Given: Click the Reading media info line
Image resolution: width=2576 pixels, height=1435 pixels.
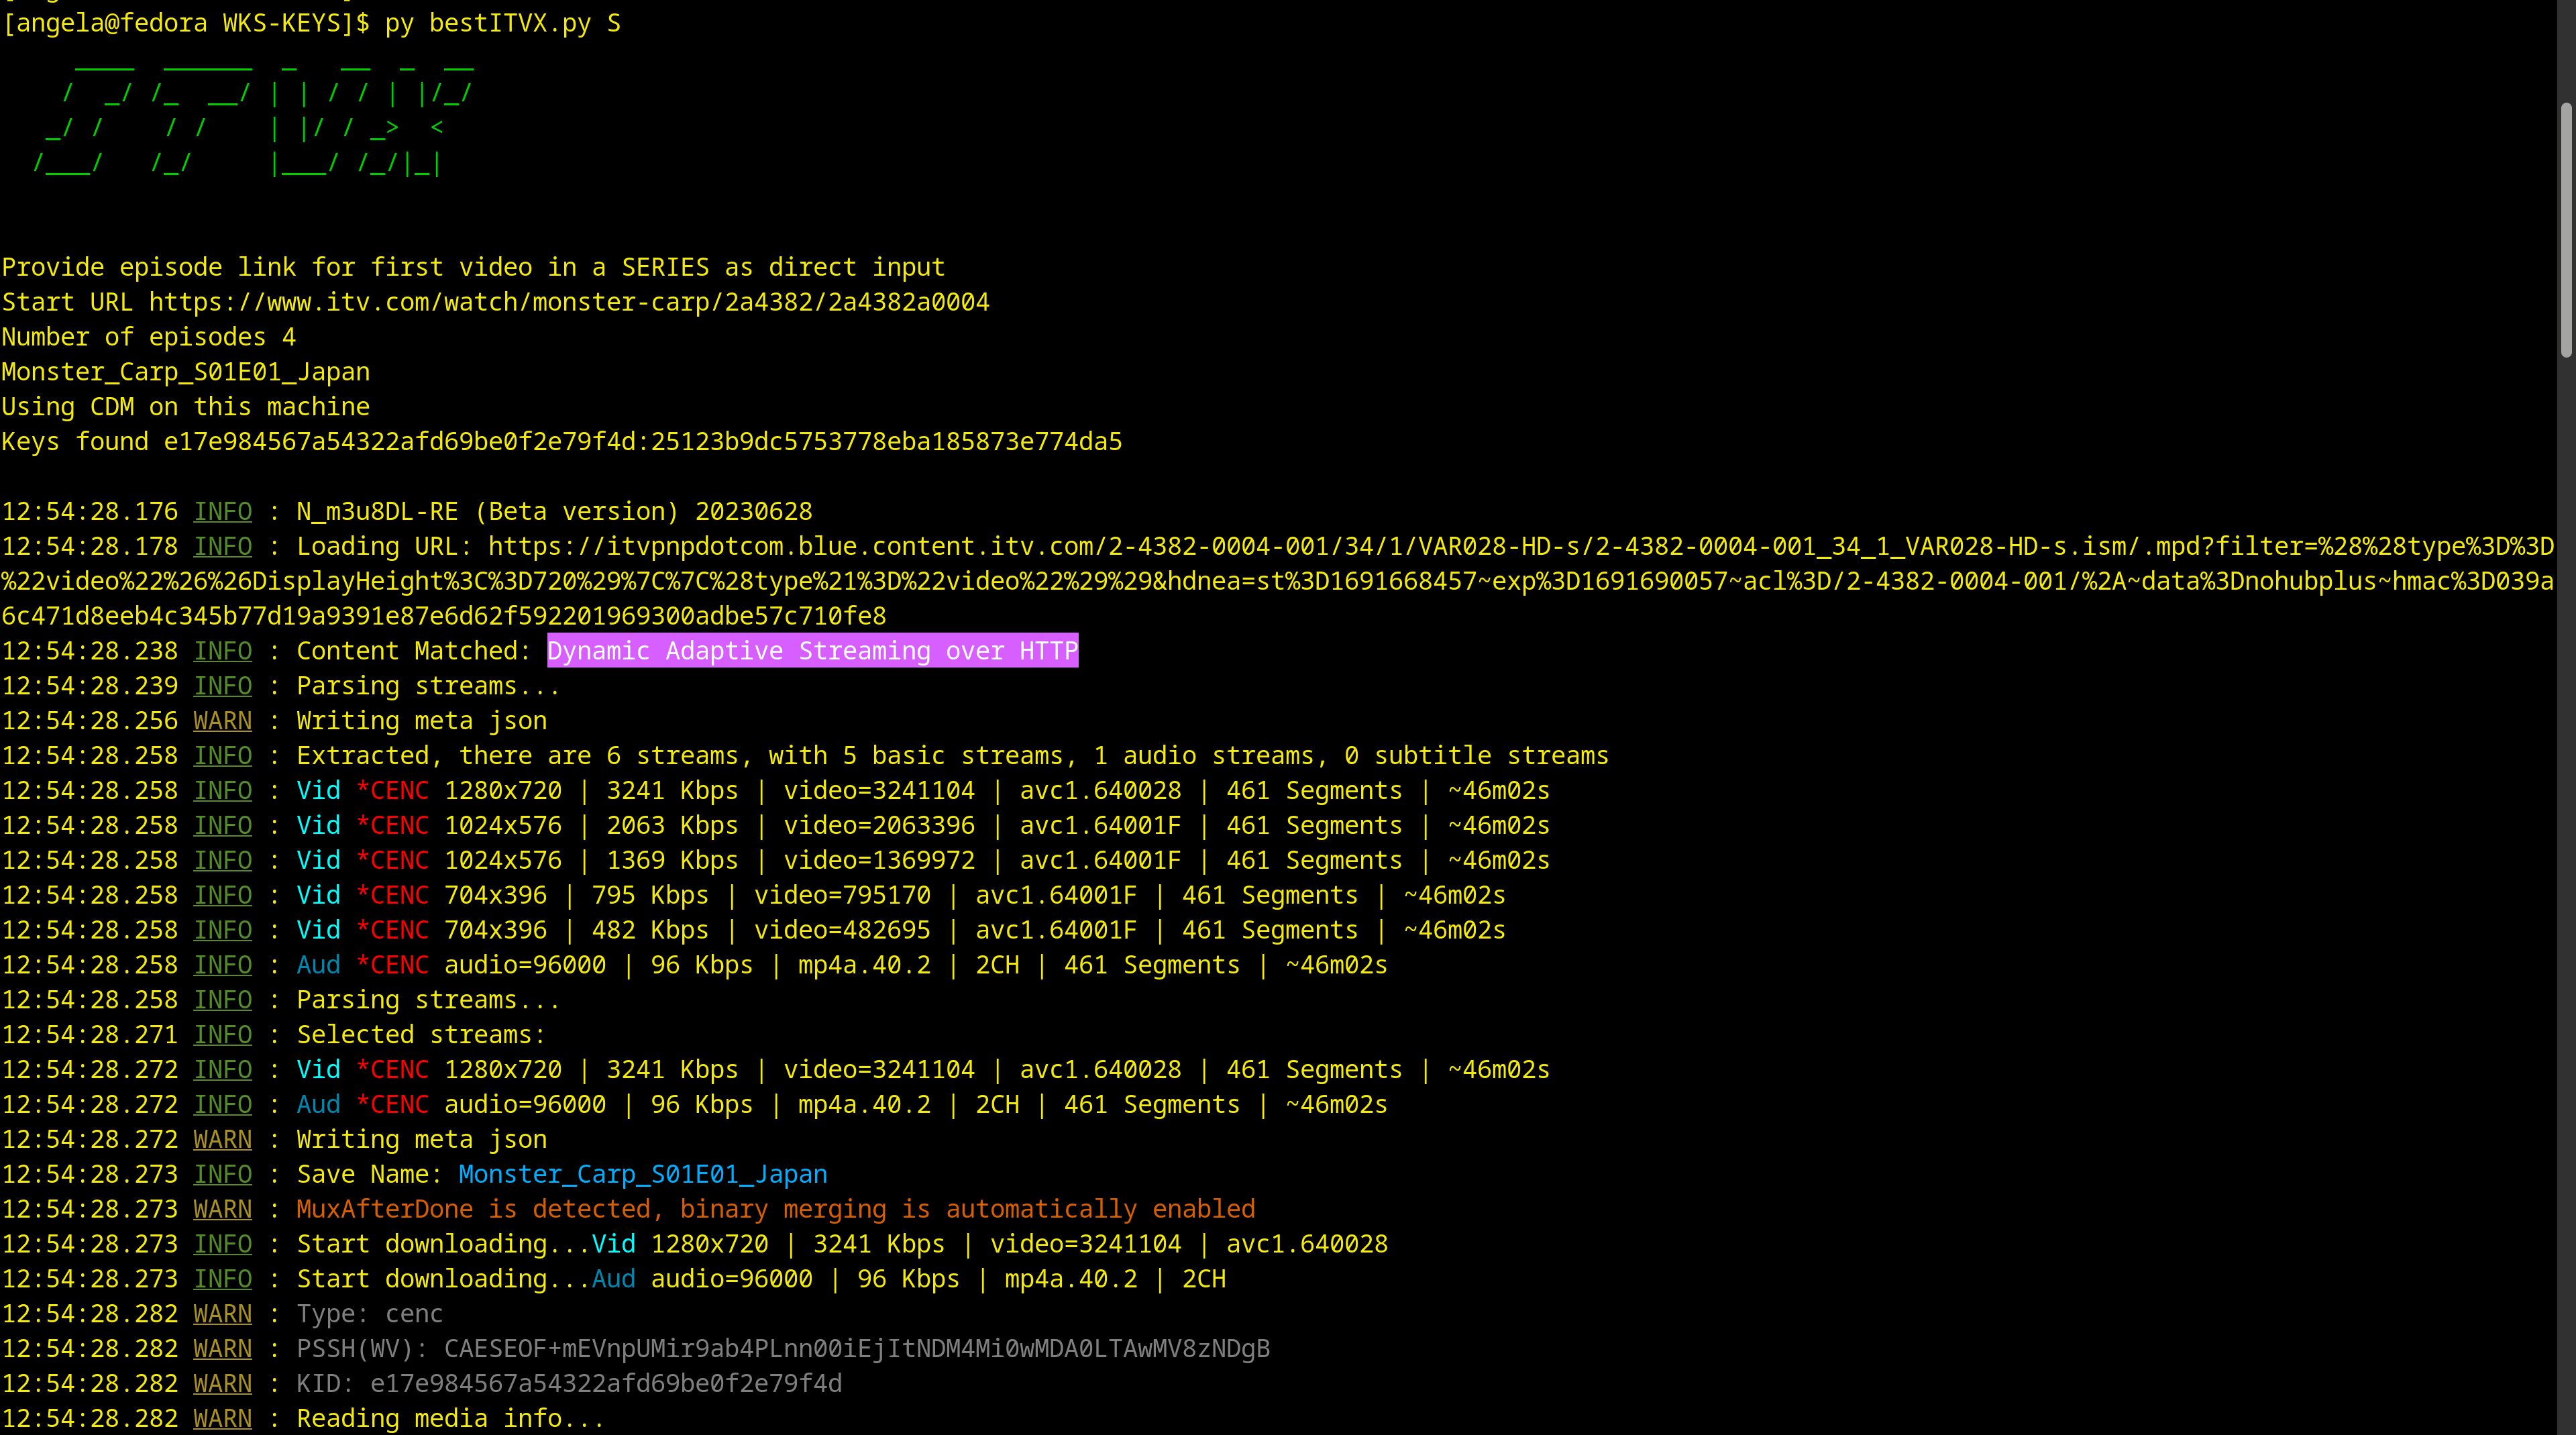Looking at the screenshot, I should click(x=450, y=1419).
